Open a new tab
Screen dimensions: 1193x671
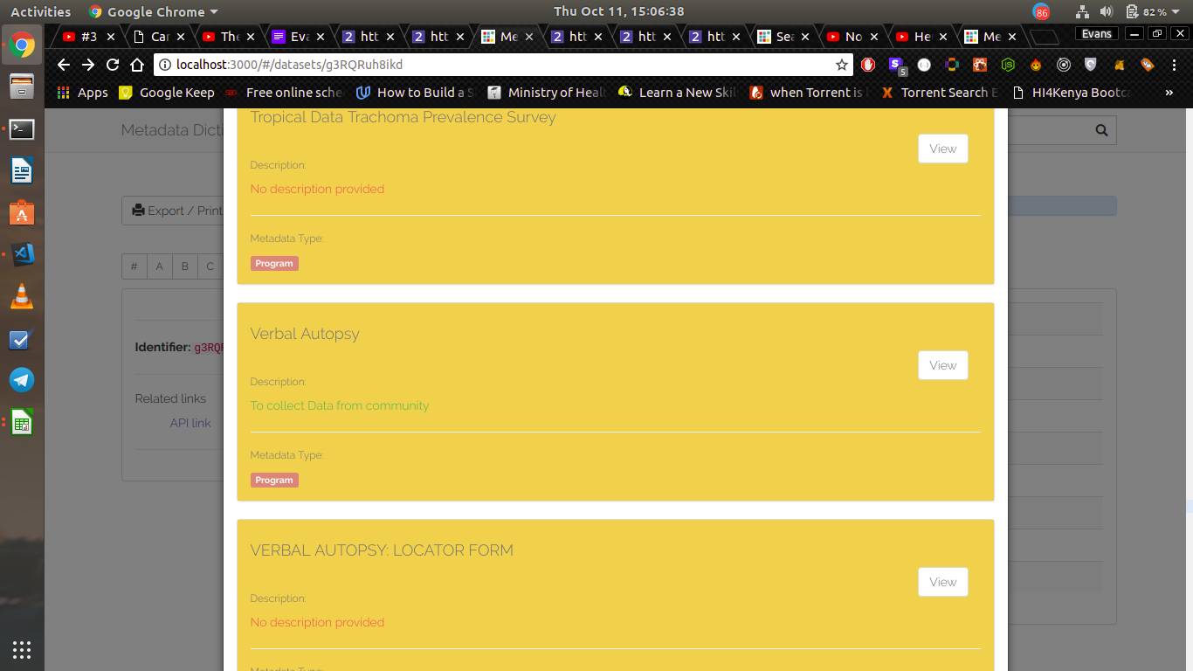coord(1045,37)
